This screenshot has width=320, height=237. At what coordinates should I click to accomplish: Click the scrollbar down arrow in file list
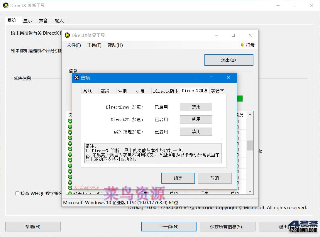click(250, 191)
